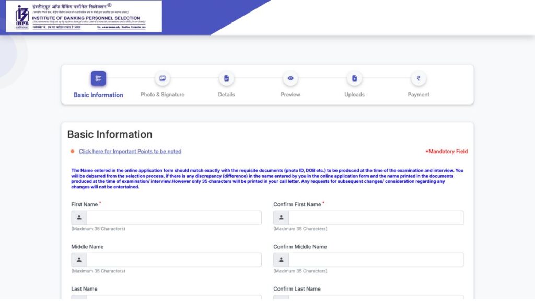Click person icon beside Confirm First Name field
The width and height of the screenshot is (535, 301).
pos(281,218)
